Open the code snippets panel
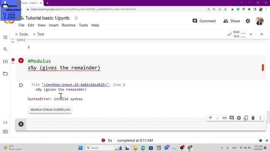This screenshot has height=152, width=270. (x=5, y=122)
